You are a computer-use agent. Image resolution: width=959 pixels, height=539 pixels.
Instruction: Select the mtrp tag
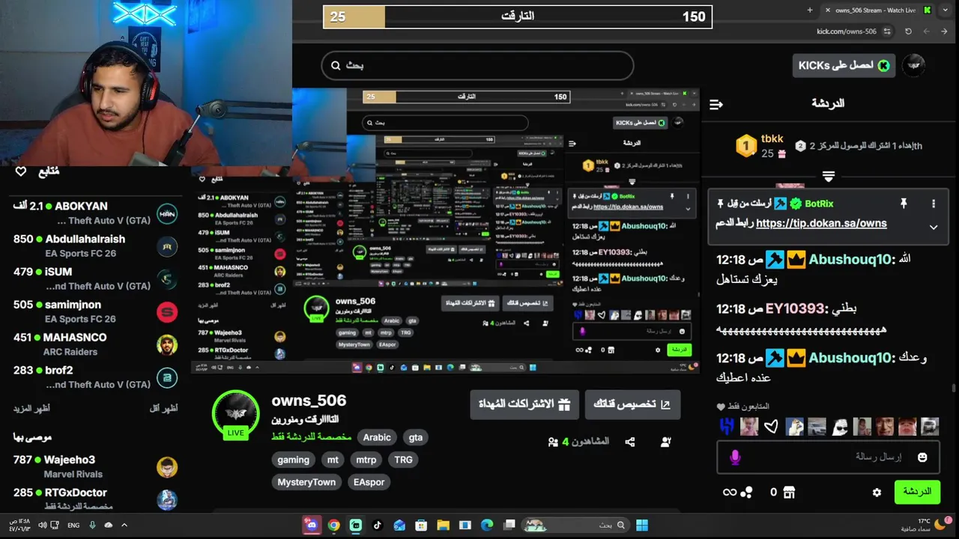tap(366, 460)
